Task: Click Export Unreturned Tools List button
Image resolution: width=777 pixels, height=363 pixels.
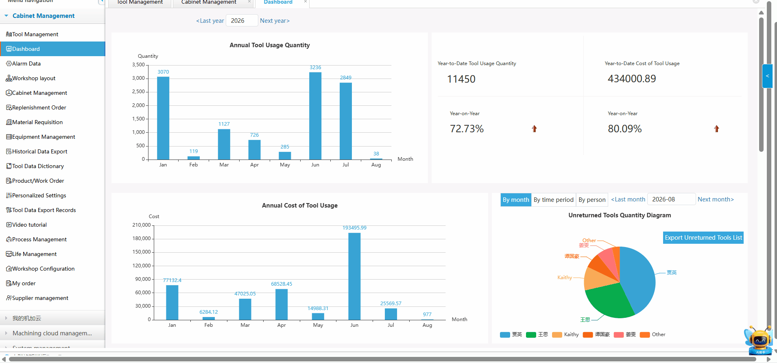Action: click(703, 238)
